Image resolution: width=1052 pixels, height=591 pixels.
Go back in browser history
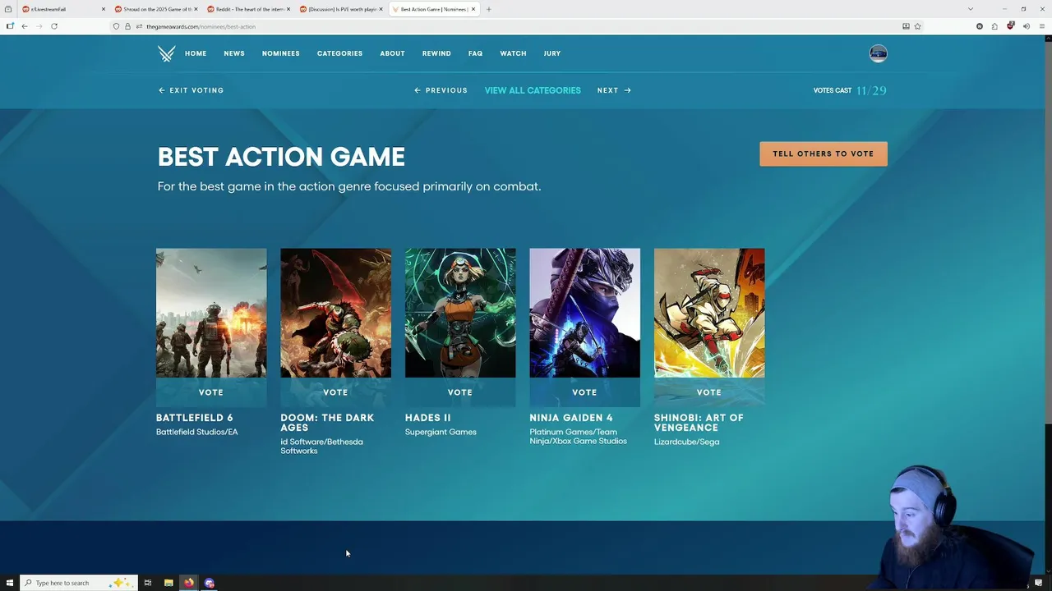pos(24,26)
